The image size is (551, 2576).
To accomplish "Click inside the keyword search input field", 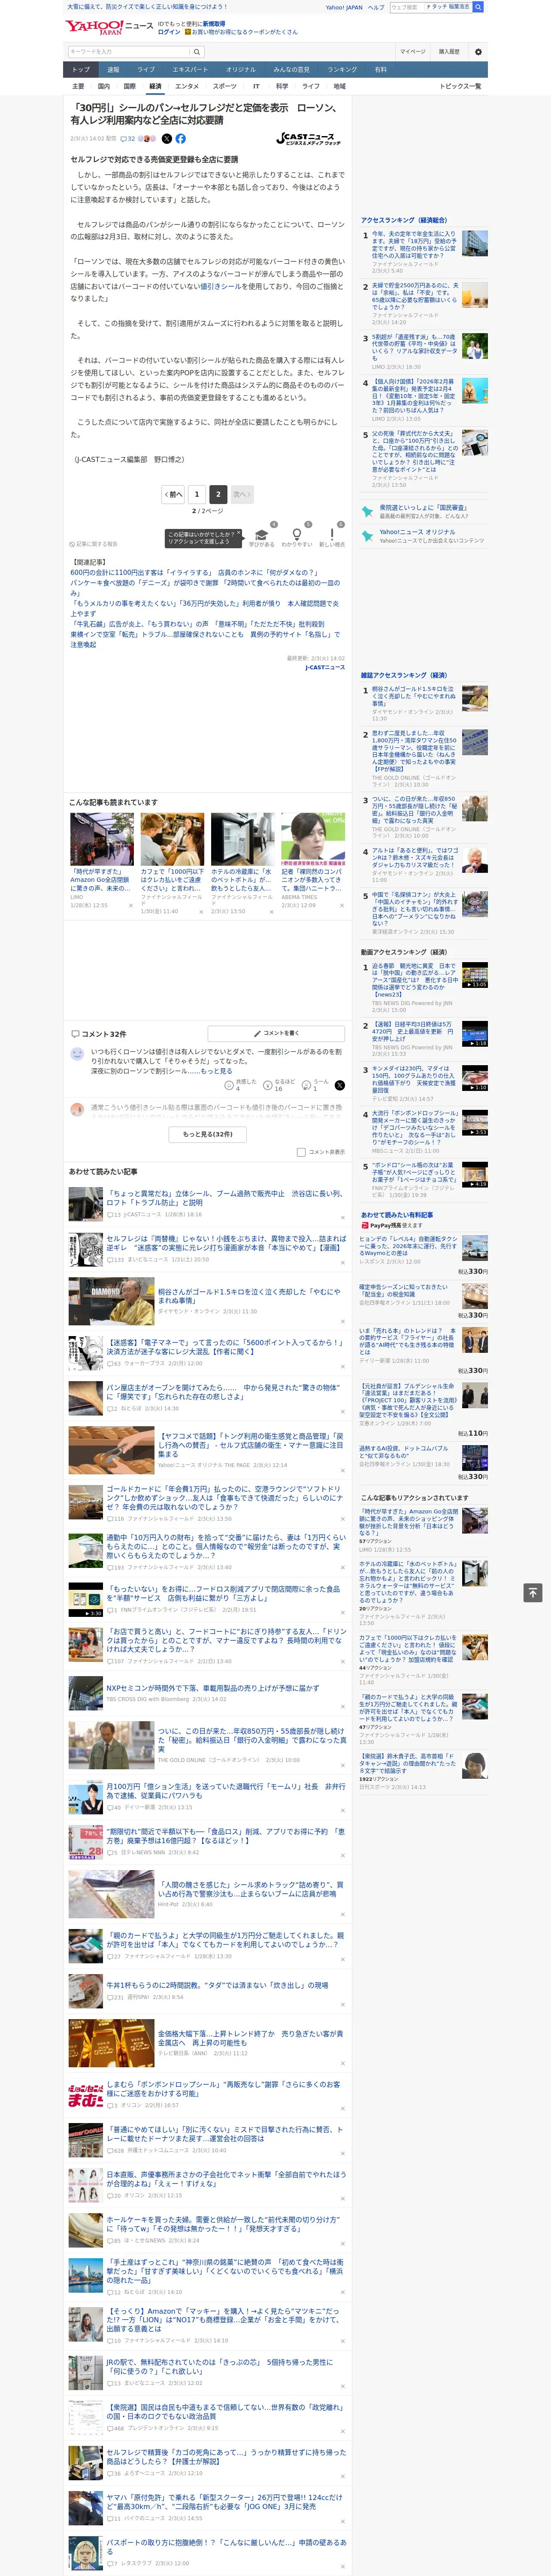I will click(129, 52).
